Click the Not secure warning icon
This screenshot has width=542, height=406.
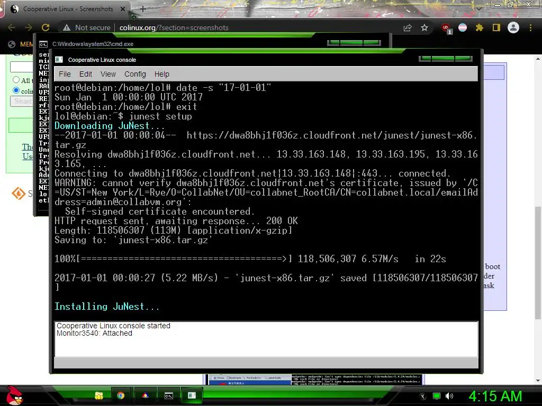[x=67, y=27]
